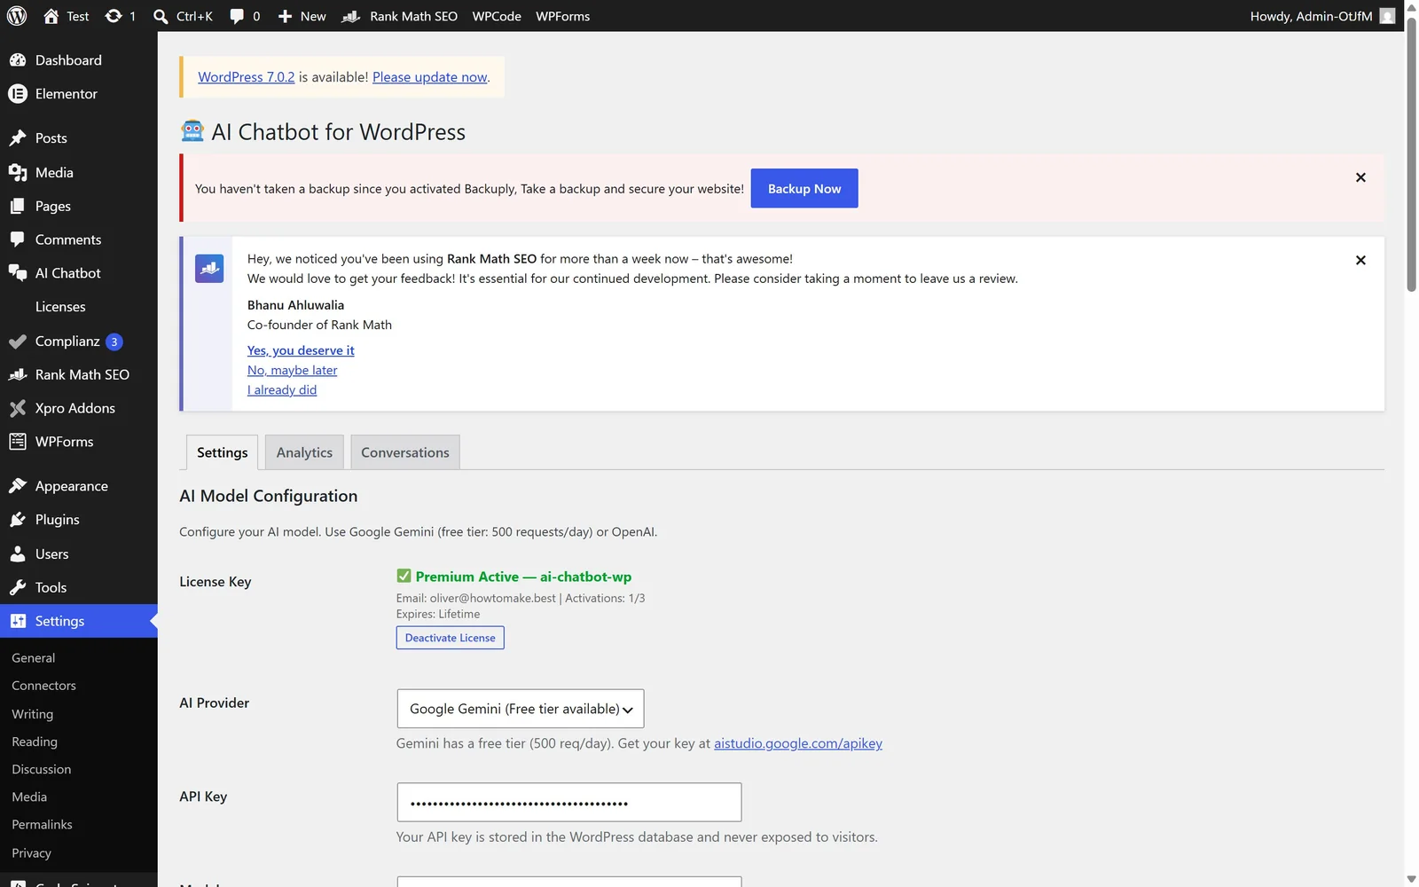The image size is (1419, 887).
Task: Click No, maybe later link
Action: pyautogui.click(x=292, y=370)
